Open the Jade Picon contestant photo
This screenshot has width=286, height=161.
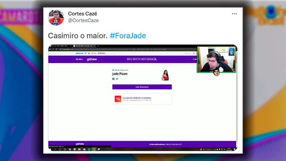click(x=165, y=75)
